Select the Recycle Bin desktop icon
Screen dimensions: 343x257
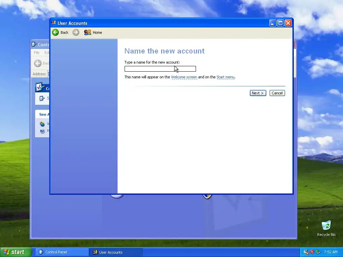coord(326,228)
